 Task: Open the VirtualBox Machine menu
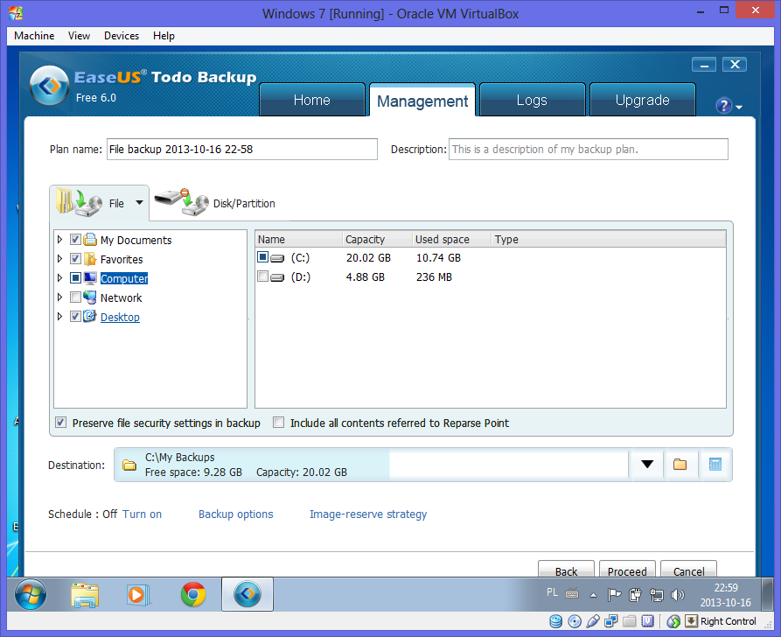click(34, 35)
